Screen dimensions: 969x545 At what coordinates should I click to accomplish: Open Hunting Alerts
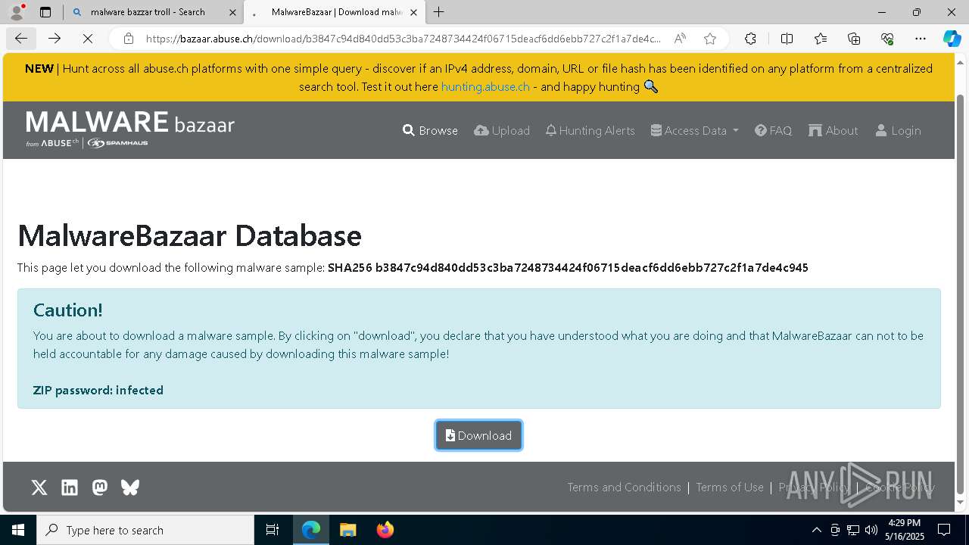pos(590,130)
